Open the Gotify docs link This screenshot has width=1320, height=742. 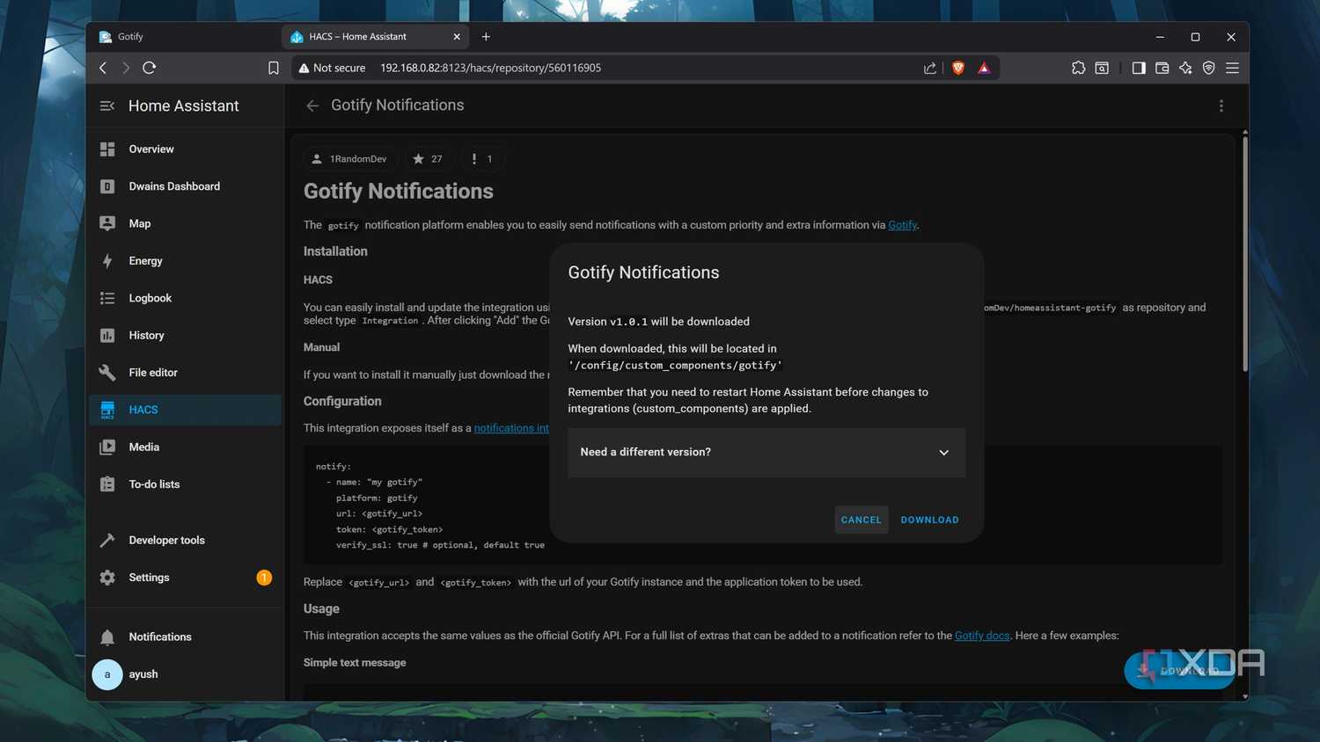[x=982, y=636]
